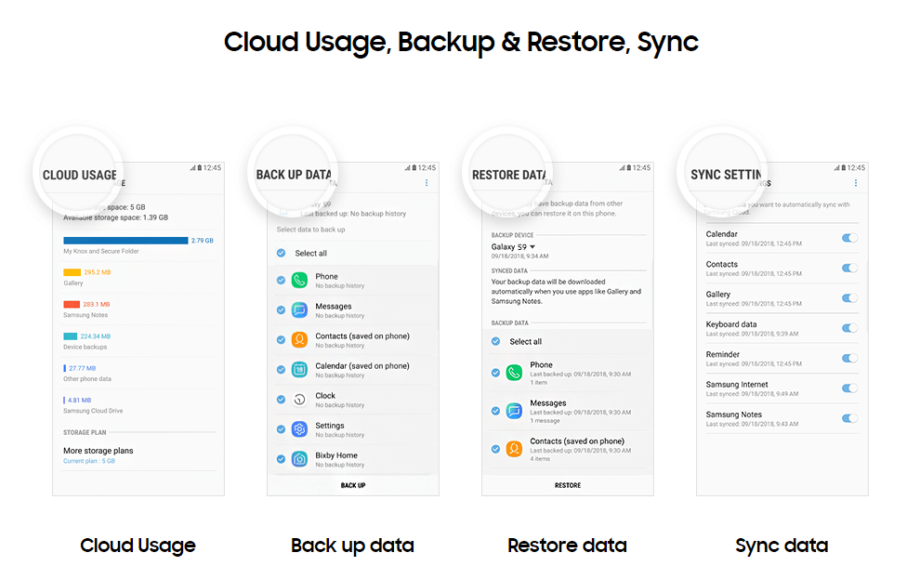Click "Clock" row label in Back up data
This screenshot has height=579, width=920.
[x=325, y=395]
